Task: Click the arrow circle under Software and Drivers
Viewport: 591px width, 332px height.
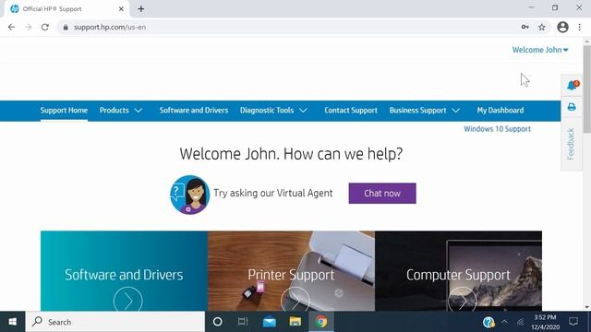Action: pos(128,300)
